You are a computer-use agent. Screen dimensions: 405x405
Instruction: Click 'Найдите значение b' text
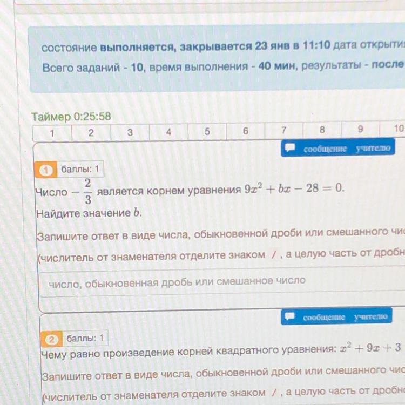click(89, 213)
